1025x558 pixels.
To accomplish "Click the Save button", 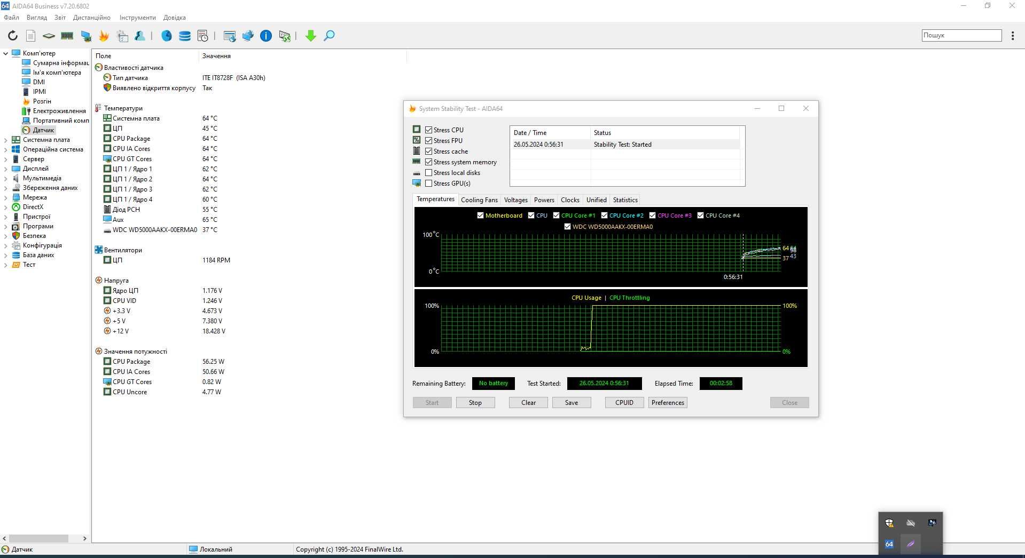I will 572,403.
